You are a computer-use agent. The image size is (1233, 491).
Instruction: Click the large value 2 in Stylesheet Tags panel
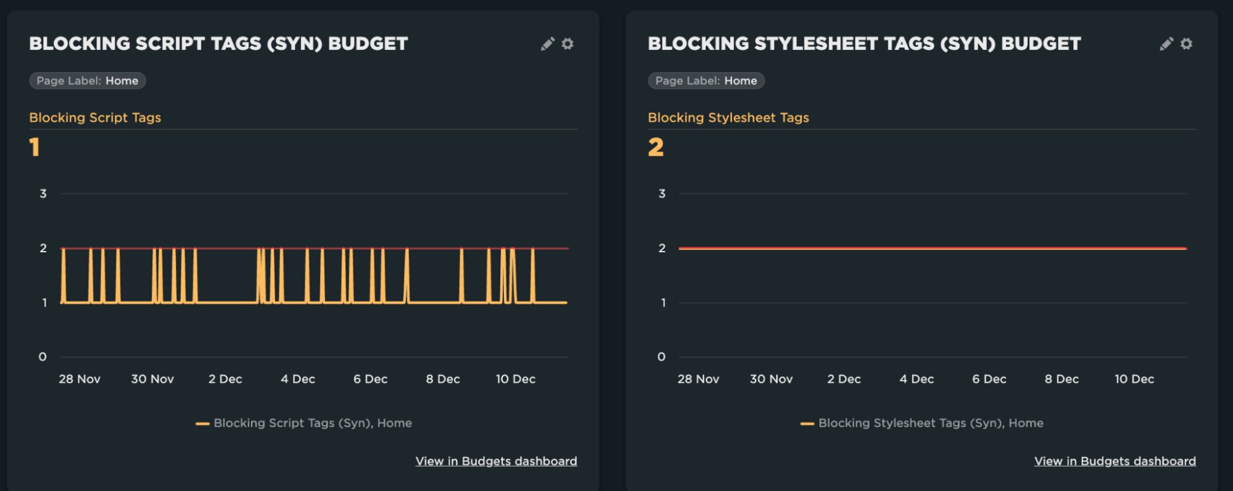click(656, 147)
